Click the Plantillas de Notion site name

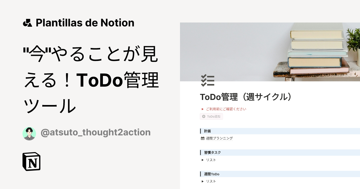85,22
